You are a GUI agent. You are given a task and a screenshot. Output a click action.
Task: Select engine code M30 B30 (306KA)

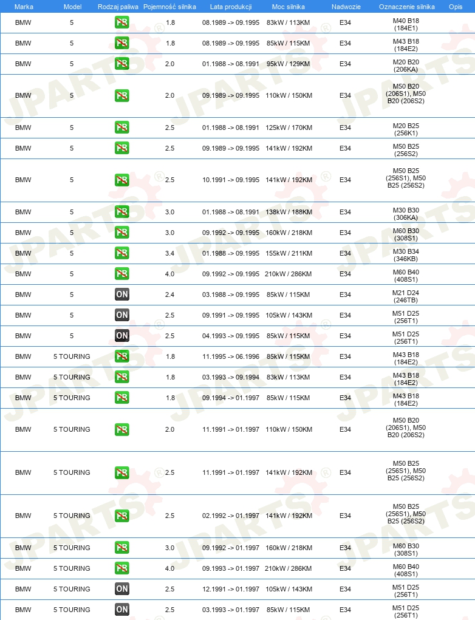coord(406,214)
